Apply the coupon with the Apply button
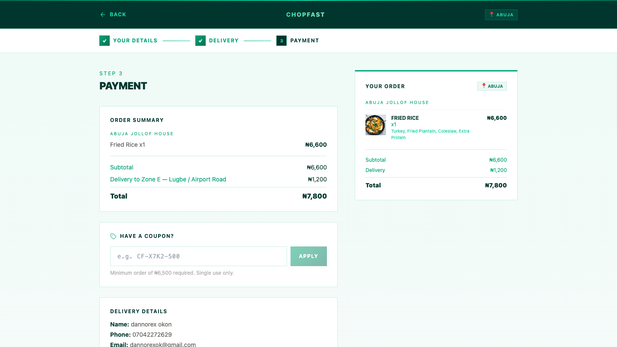The width and height of the screenshot is (617, 347). point(308,256)
